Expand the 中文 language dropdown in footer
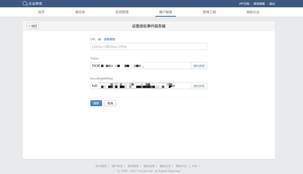 (196, 166)
